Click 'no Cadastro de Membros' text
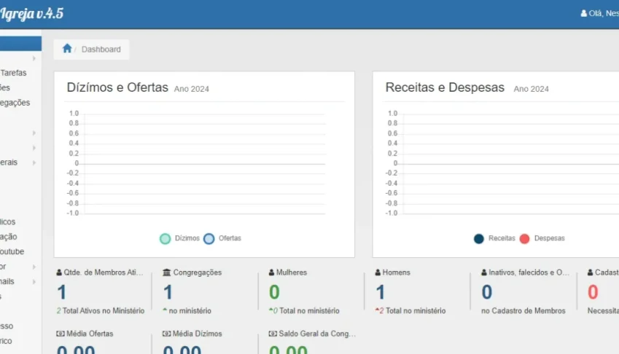The width and height of the screenshot is (619, 354). point(523,311)
